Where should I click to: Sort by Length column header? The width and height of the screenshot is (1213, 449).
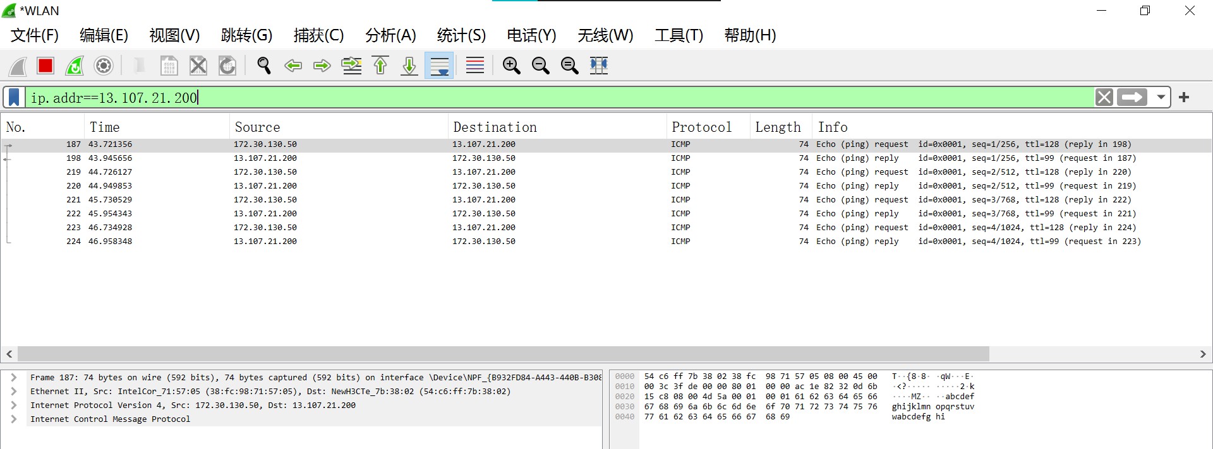(781, 127)
